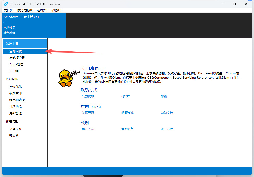This screenshot has width=254, height=177.
Task: Open the 选项(O) menu
Action: tap(42, 10)
